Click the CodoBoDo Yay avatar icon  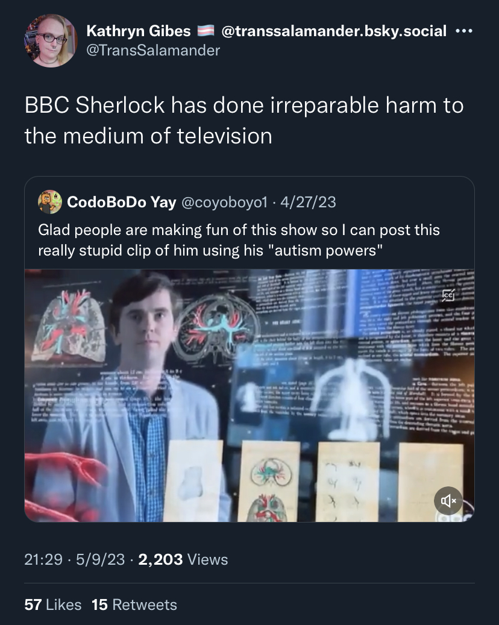[x=50, y=202]
